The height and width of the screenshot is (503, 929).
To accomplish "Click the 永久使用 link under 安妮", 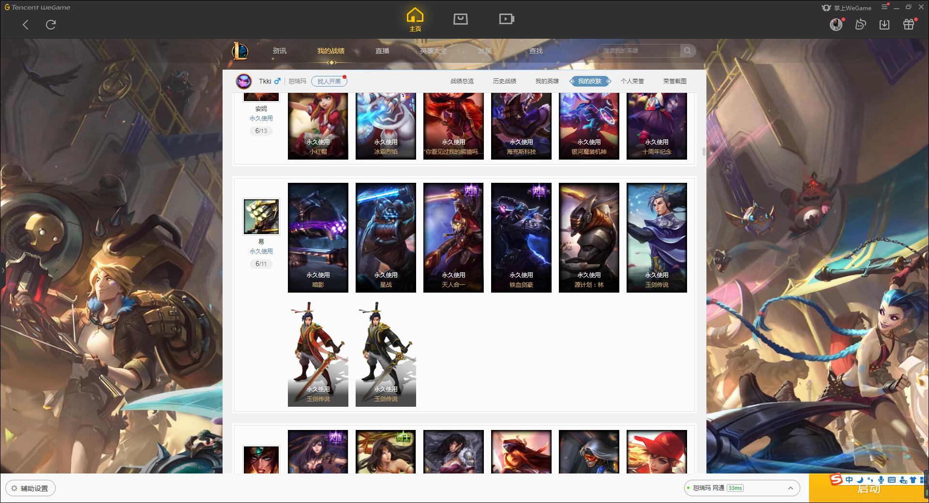I will pos(261,118).
